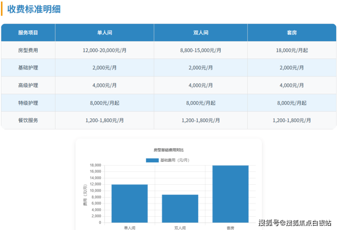Click the 房型费用 row label
The height and width of the screenshot is (230, 339).
(28, 50)
